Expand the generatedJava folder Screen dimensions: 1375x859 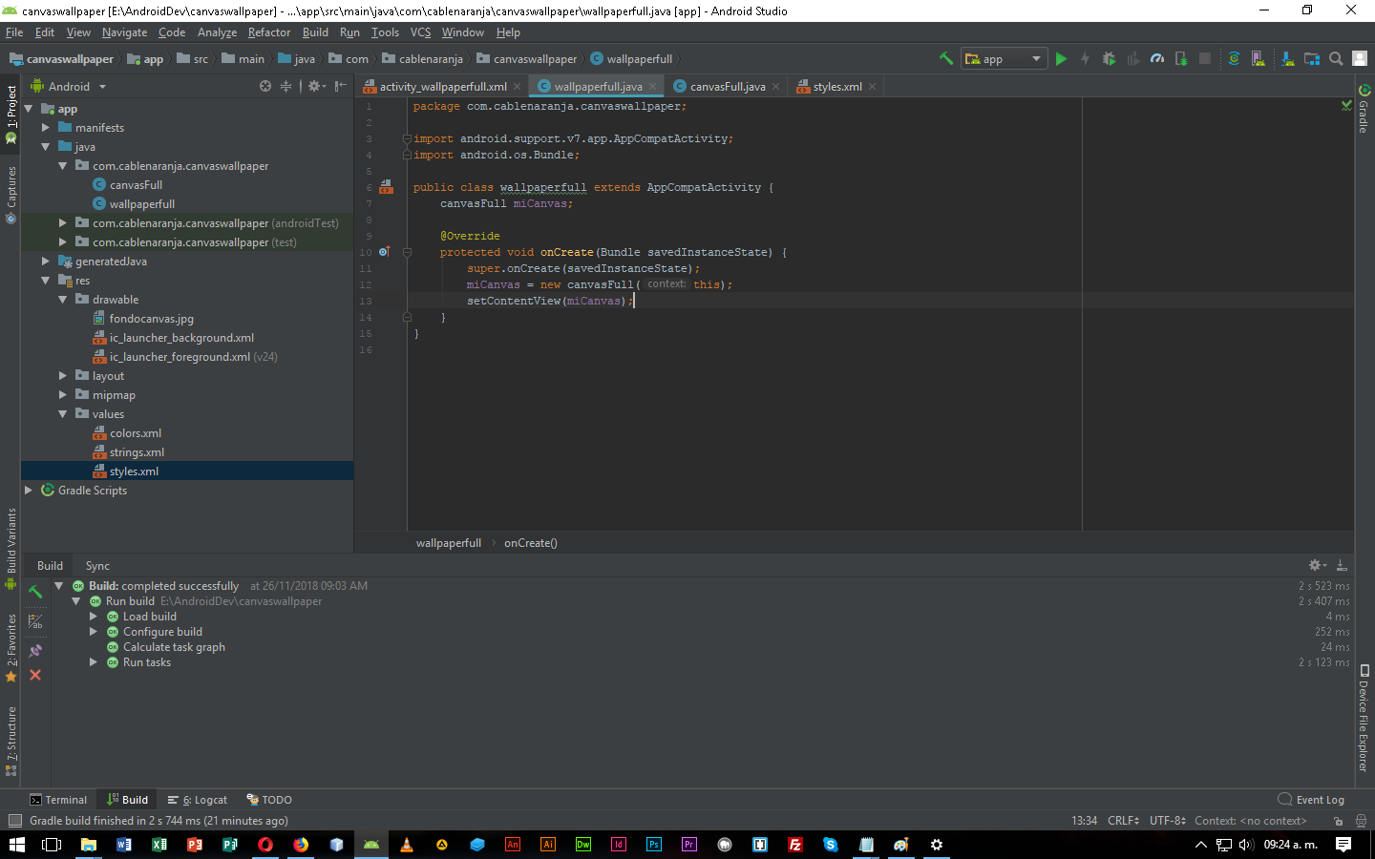click(x=46, y=261)
